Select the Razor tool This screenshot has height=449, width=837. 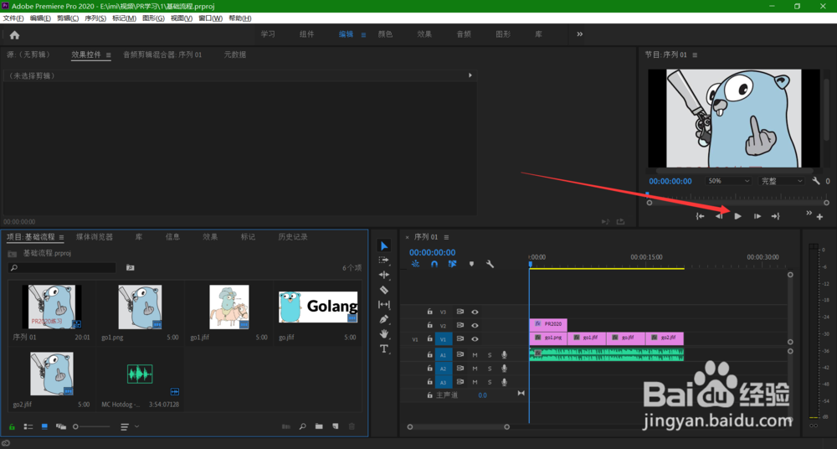[x=384, y=290]
